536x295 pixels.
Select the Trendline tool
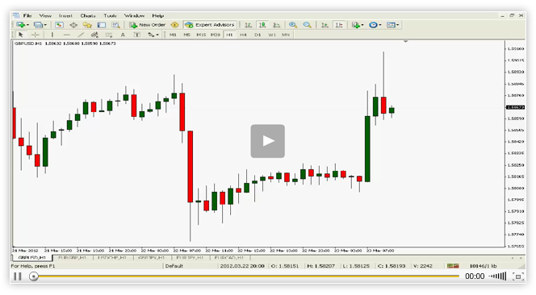pyautogui.click(x=81, y=35)
